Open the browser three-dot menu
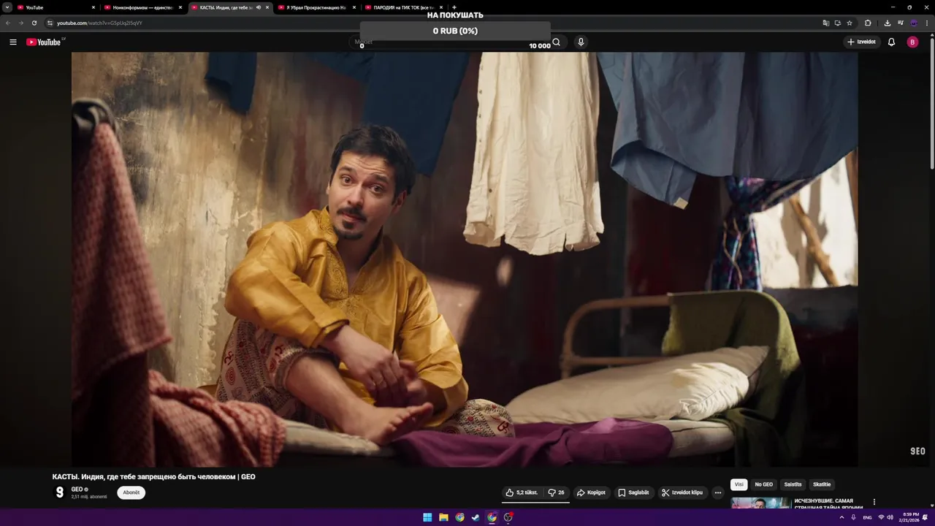This screenshot has height=526, width=935. (927, 23)
